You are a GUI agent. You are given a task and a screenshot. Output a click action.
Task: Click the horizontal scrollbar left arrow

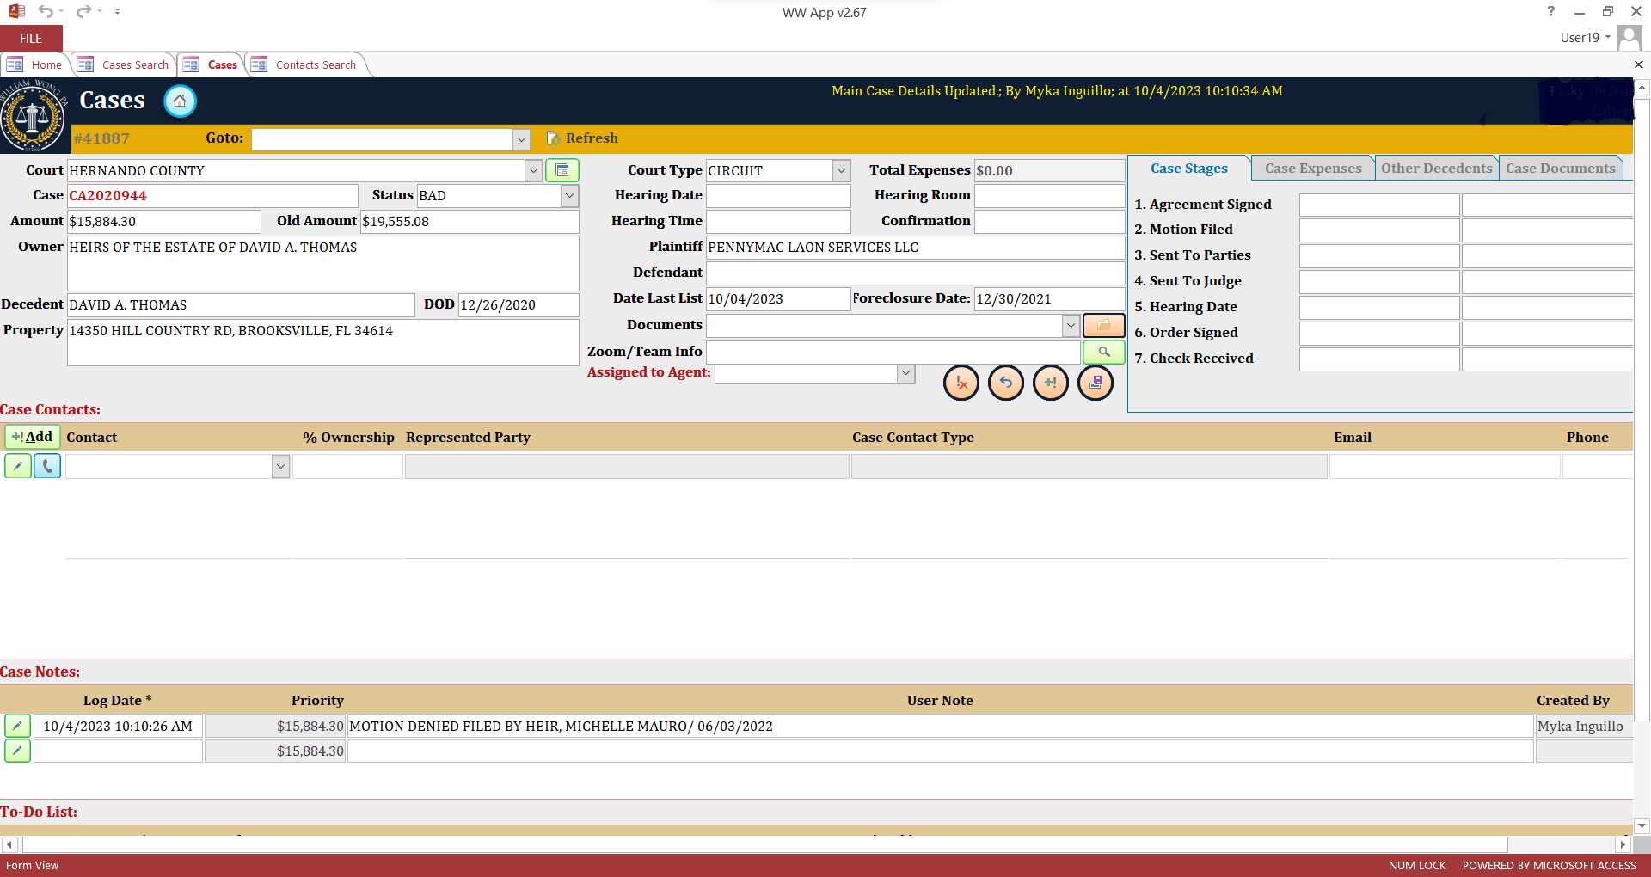click(x=9, y=845)
